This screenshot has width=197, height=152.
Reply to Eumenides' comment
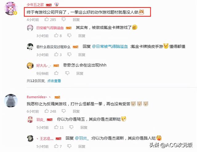click(x=76, y=111)
